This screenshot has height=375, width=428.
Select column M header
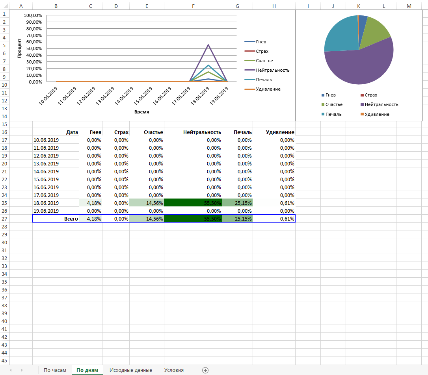(409, 6)
